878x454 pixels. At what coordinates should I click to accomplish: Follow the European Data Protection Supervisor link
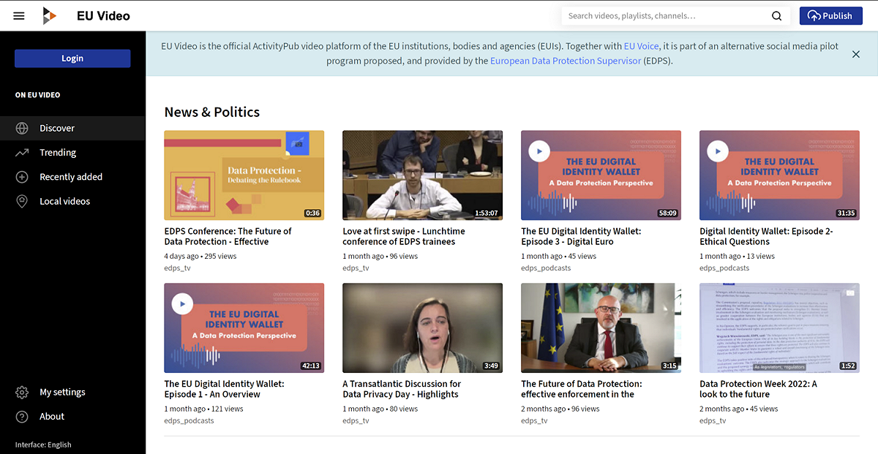(x=566, y=61)
